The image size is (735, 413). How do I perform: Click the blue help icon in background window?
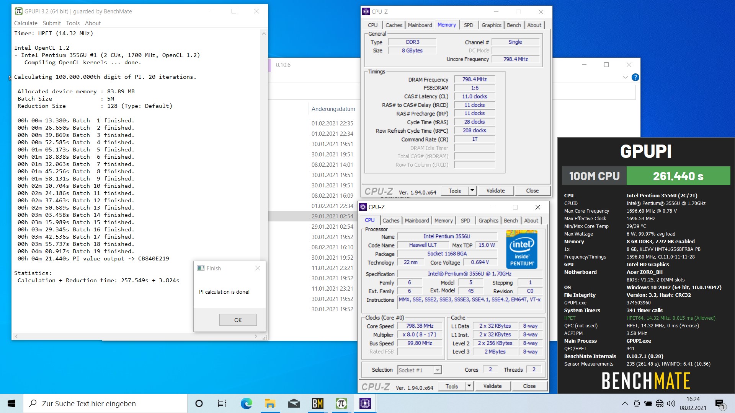[635, 77]
